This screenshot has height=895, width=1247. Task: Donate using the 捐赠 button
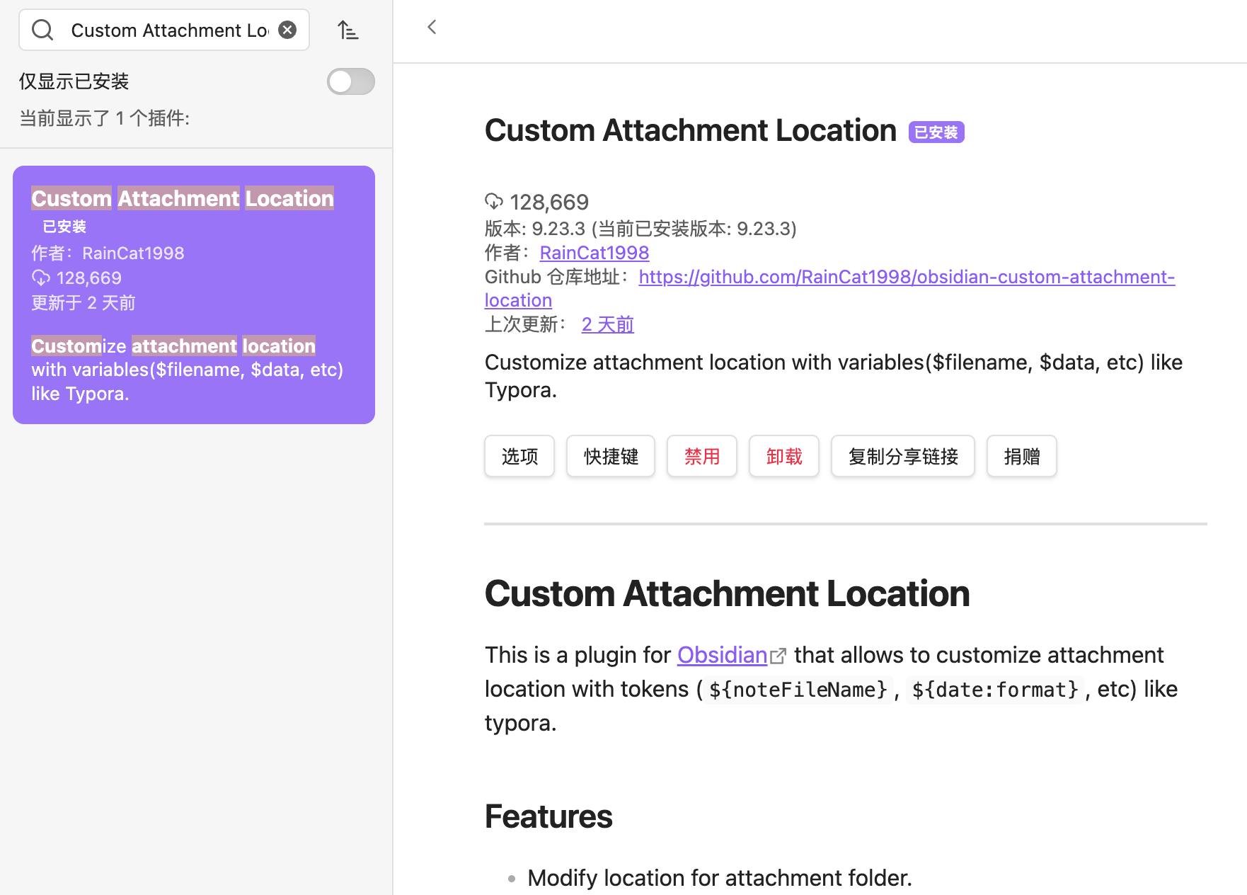pyautogui.click(x=1021, y=456)
